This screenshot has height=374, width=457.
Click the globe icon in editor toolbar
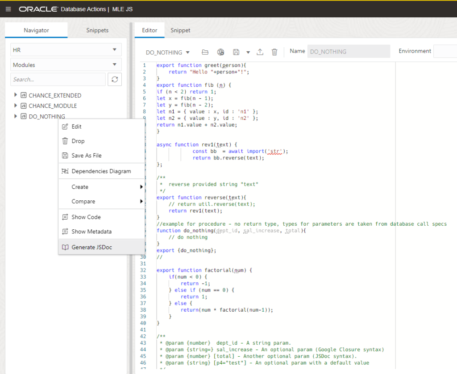coord(220,52)
